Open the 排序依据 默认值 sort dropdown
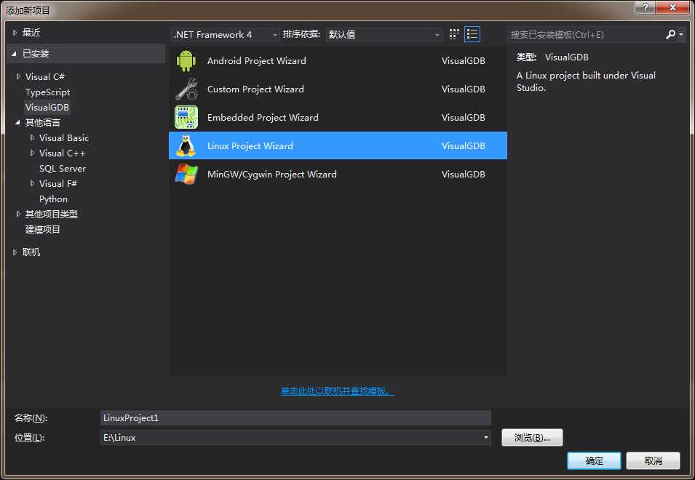 [x=384, y=34]
